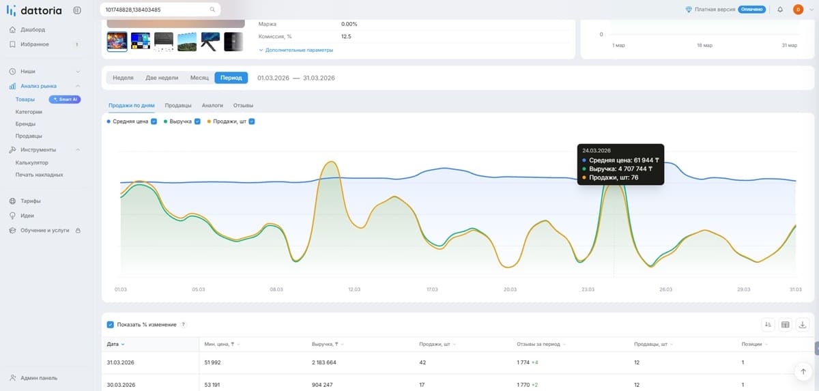Image resolution: width=819 pixels, height=391 pixels.
Task: Expand Дополнительные параметры
Action: tap(296, 50)
